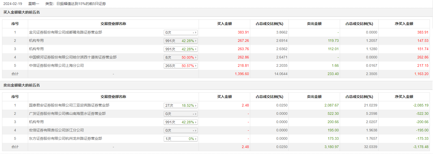
Task: Open 宏信证券浙江分公司 link
Action: pos(56,130)
